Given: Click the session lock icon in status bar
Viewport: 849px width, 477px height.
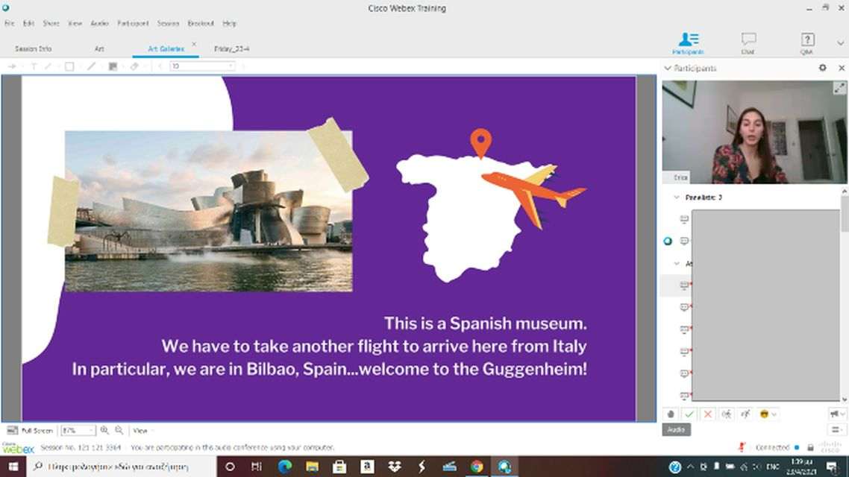Looking at the screenshot, I should coord(810,448).
